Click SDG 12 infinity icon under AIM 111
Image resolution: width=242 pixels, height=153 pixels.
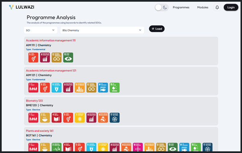[57, 58]
